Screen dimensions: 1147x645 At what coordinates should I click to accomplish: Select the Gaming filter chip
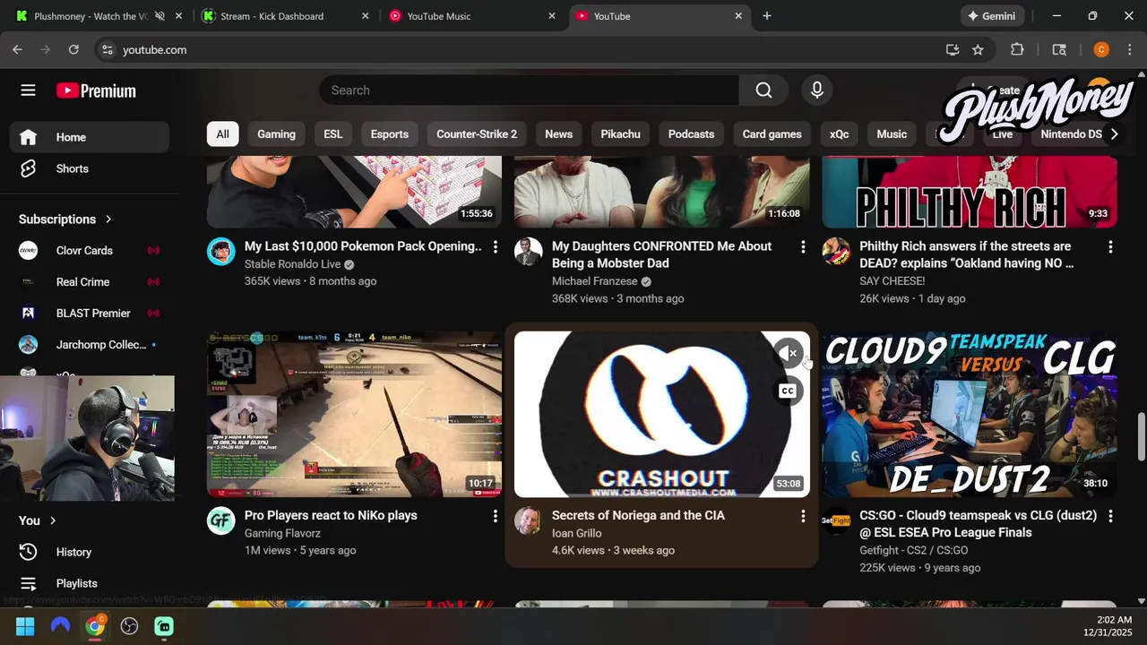coord(276,134)
